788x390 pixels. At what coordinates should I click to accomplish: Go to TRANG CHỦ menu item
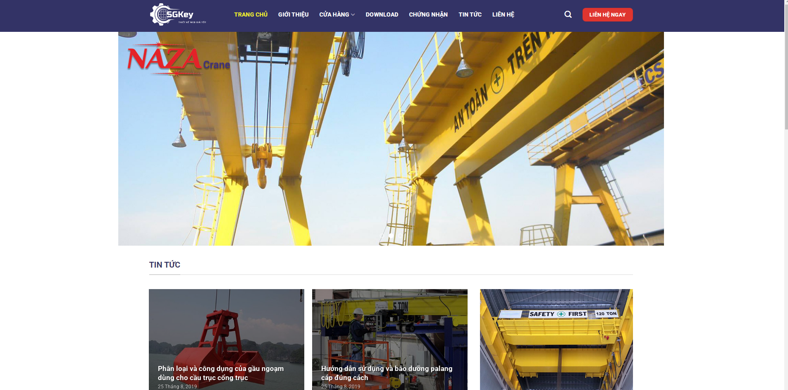251,14
